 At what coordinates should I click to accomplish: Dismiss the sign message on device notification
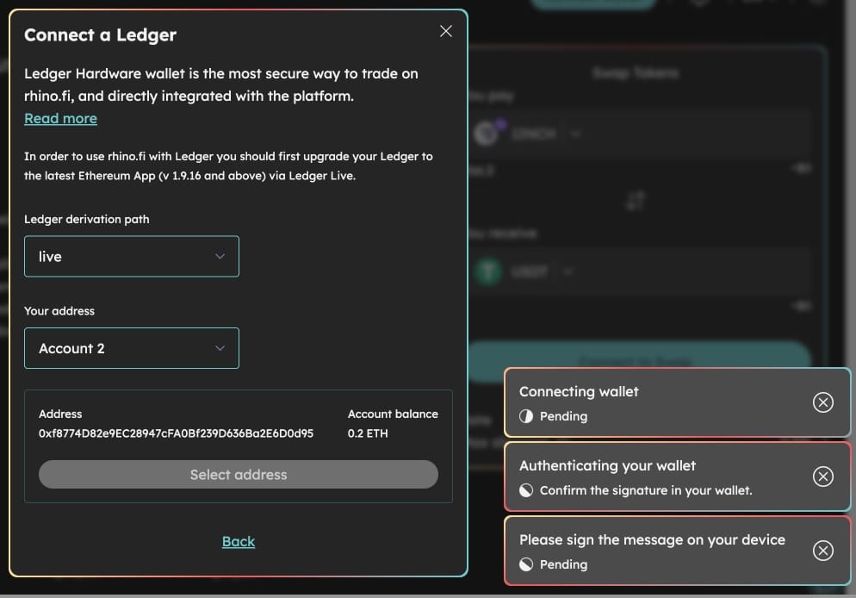point(822,551)
